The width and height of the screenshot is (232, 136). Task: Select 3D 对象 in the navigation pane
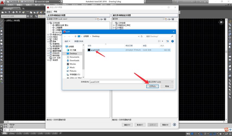pyautogui.click(x=73, y=50)
